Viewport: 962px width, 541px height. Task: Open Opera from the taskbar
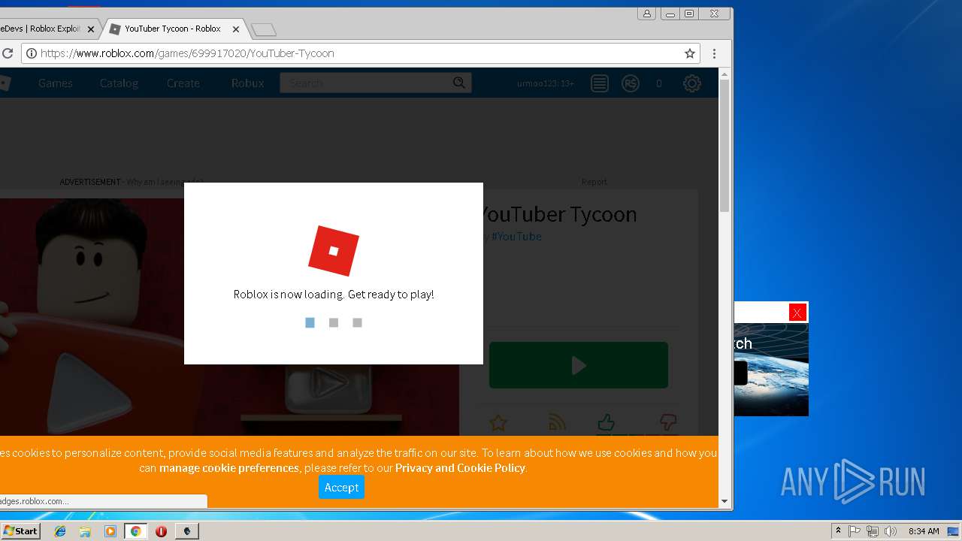[161, 531]
